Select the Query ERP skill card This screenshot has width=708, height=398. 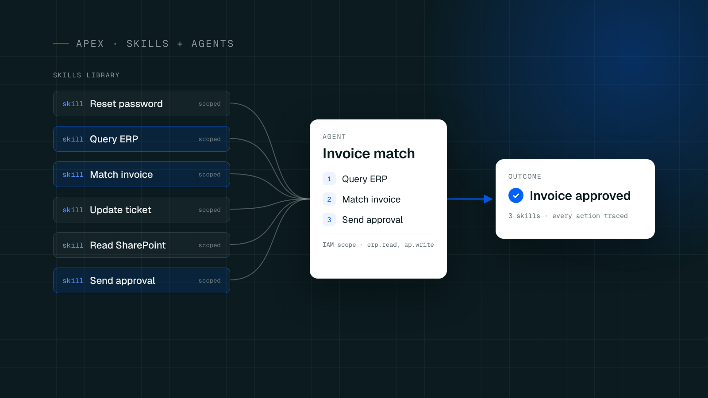142,139
